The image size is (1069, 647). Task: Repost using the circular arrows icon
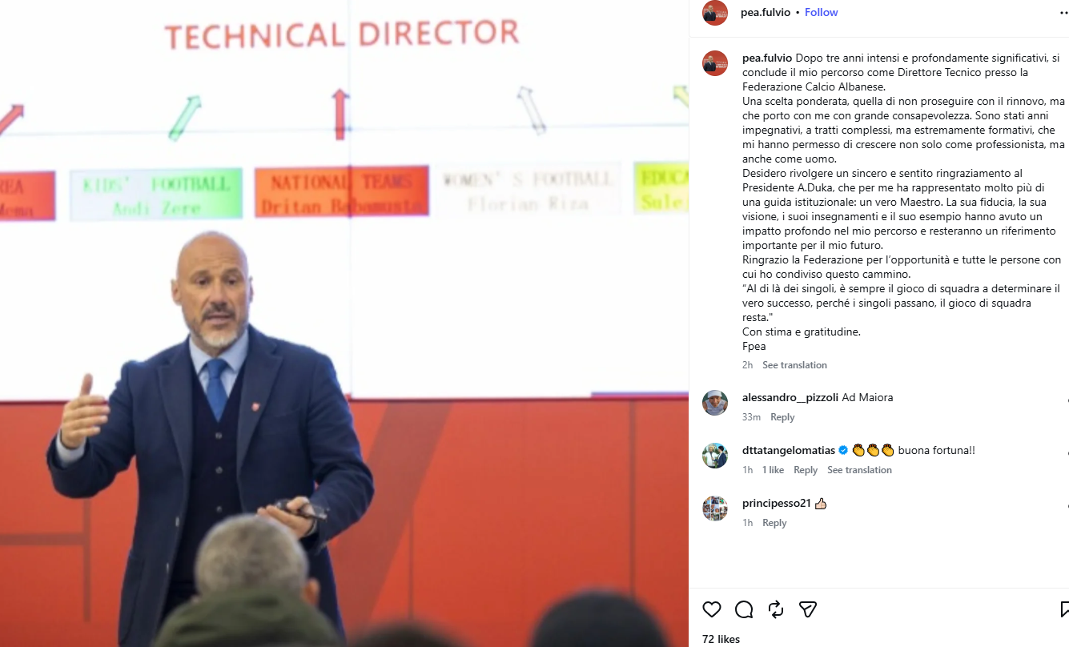[x=776, y=609]
